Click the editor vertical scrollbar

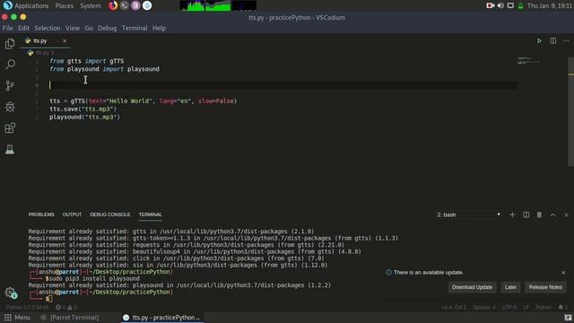coord(570,111)
